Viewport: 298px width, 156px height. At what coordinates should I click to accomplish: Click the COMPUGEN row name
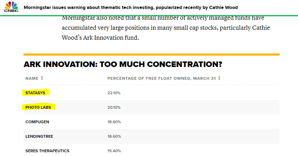pyautogui.click(x=37, y=122)
